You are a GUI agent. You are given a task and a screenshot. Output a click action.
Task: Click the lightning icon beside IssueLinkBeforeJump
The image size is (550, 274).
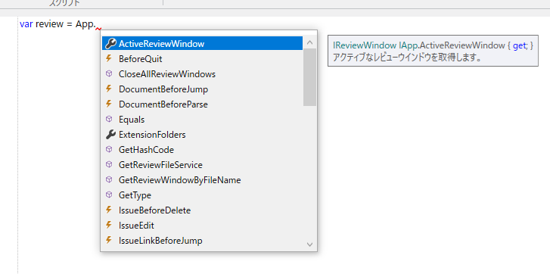pos(109,240)
